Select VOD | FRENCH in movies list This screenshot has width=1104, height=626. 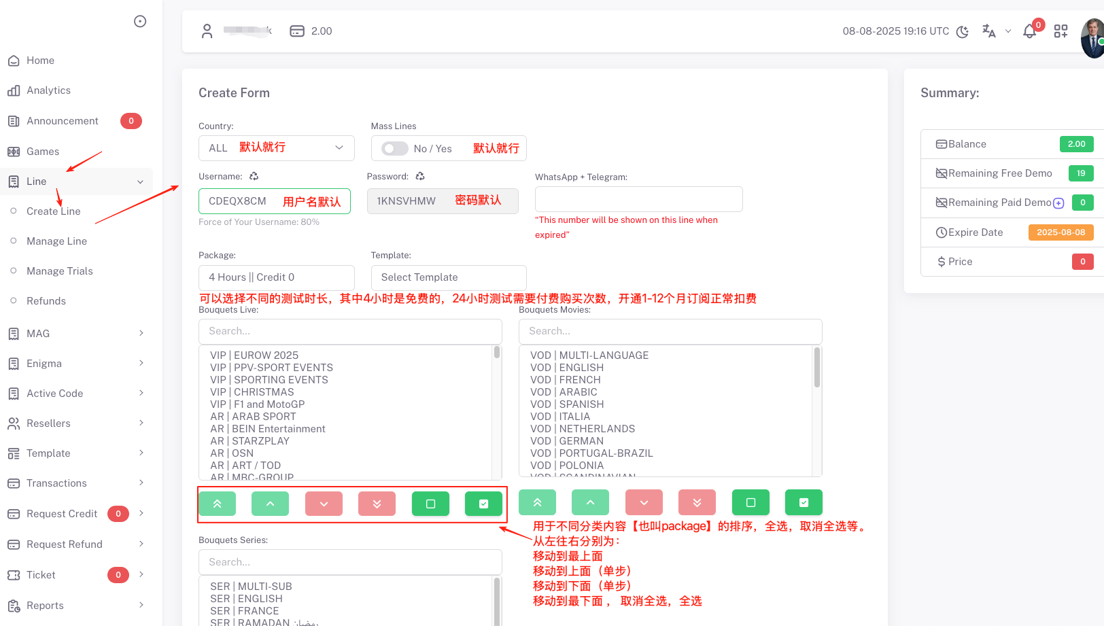click(566, 380)
